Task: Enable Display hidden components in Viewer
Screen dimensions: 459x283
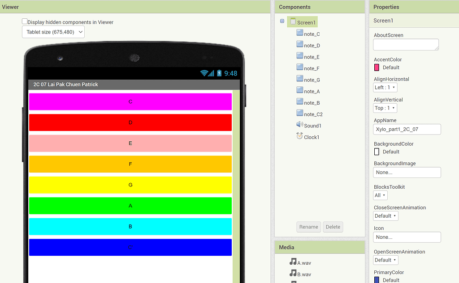Action: 25,21
